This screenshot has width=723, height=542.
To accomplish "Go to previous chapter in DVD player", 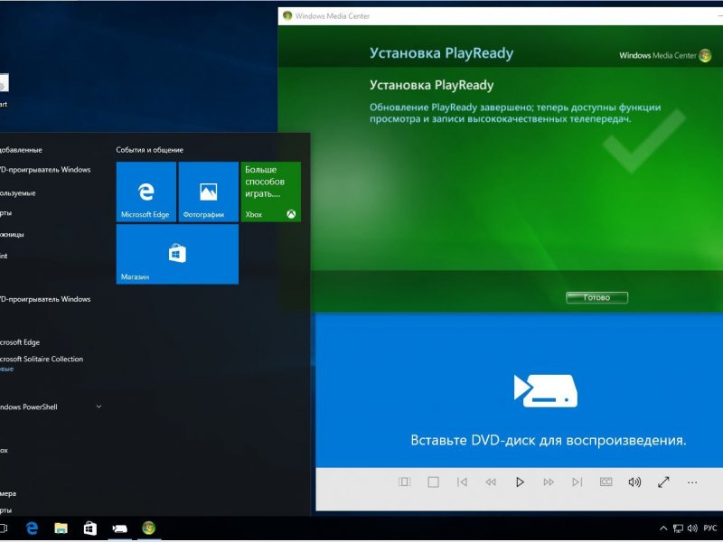I will click(462, 482).
